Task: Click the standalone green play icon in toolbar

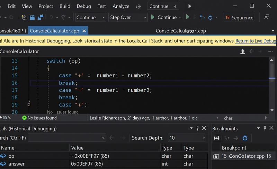Action: (x=188, y=17)
